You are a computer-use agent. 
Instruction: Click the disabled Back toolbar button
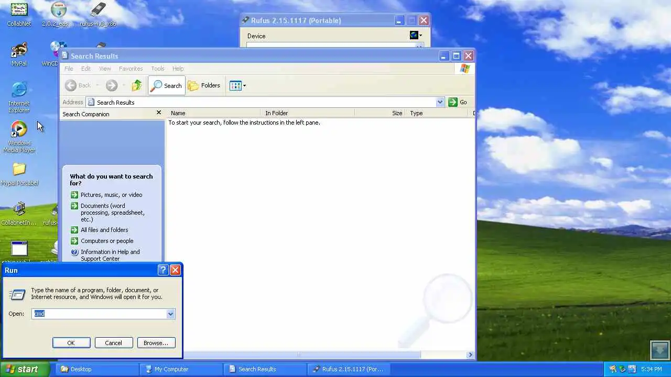[78, 85]
